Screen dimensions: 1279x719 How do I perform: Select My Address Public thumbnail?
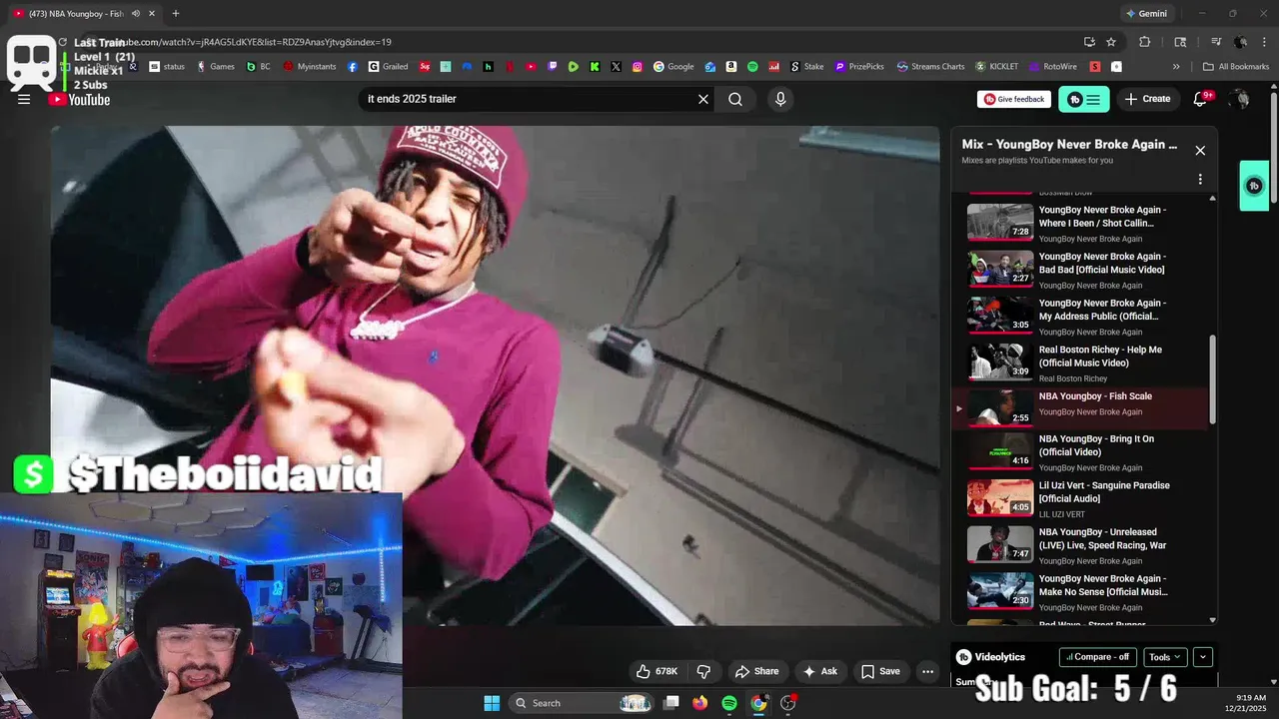(x=1000, y=316)
